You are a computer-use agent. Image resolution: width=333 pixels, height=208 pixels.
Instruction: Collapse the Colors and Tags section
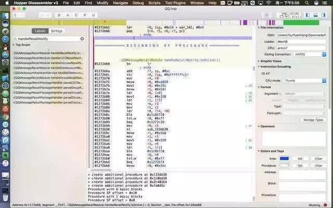coord(259,151)
